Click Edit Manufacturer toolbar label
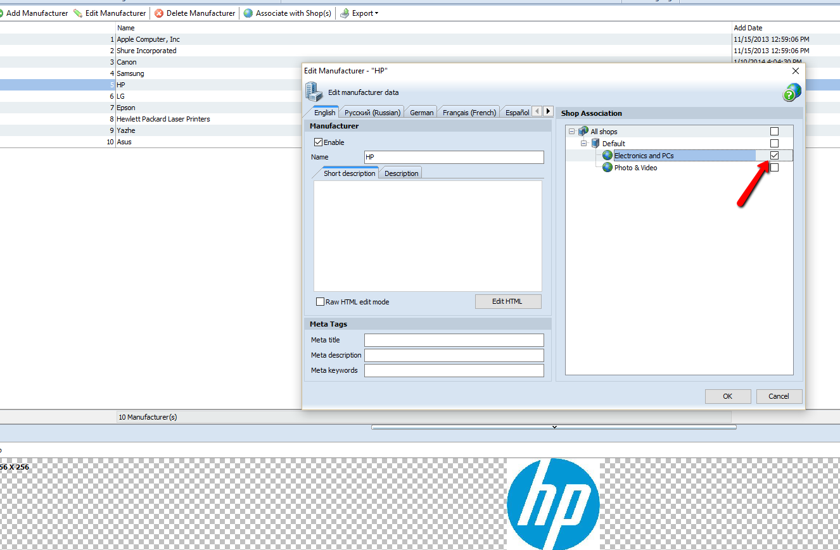 [115, 13]
